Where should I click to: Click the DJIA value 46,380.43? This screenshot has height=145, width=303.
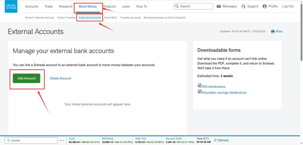(74, 142)
